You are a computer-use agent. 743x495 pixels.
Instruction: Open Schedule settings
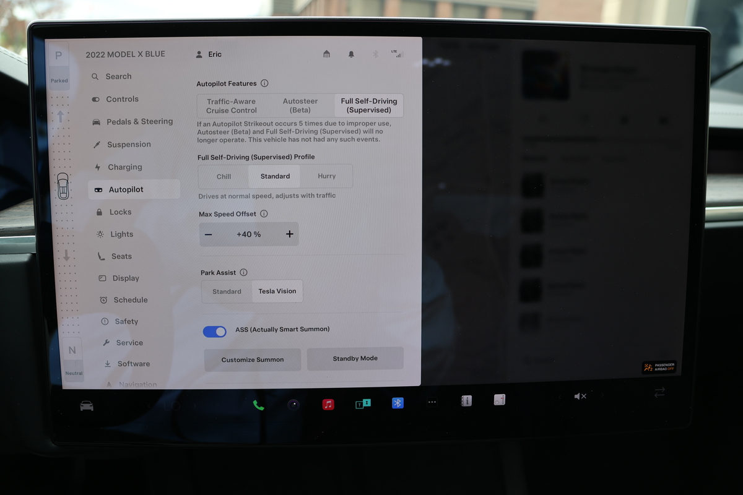[x=123, y=300]
